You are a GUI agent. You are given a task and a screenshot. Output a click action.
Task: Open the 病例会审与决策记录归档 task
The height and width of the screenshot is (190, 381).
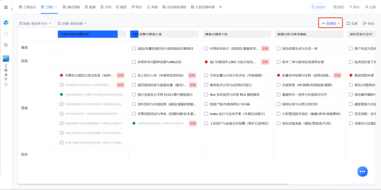[x=310, y=104]
